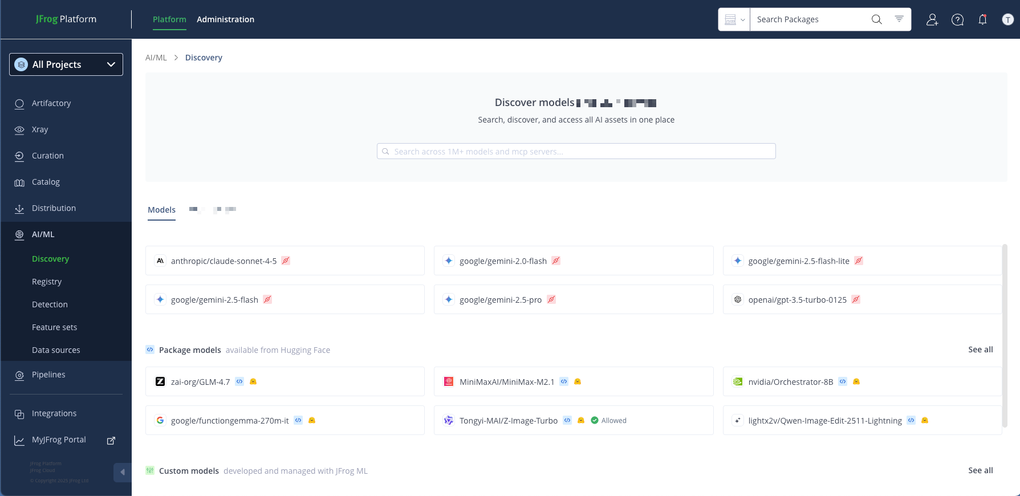Open the google/gemini-2.5-flash-lite model card
The width and height of the screenshot is (1020, 496).
tap(861, 261)
